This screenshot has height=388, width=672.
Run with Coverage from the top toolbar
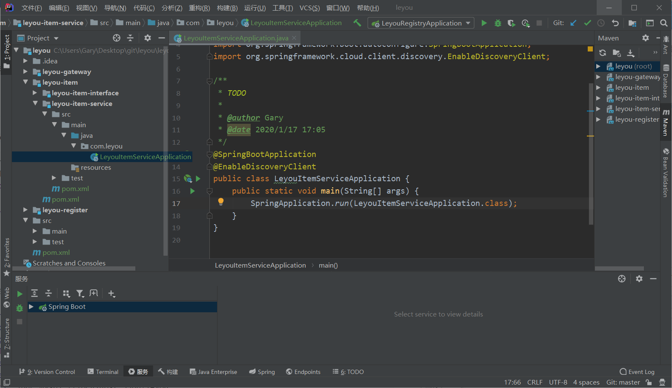(x=511, y=23)
